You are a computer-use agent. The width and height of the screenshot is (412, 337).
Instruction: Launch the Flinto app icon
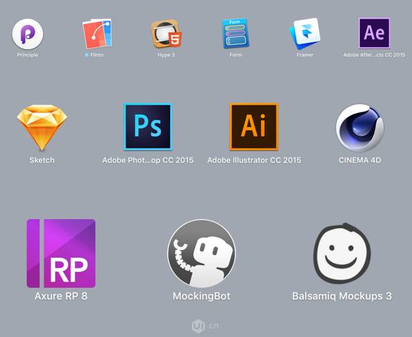(x=97, y=33)
